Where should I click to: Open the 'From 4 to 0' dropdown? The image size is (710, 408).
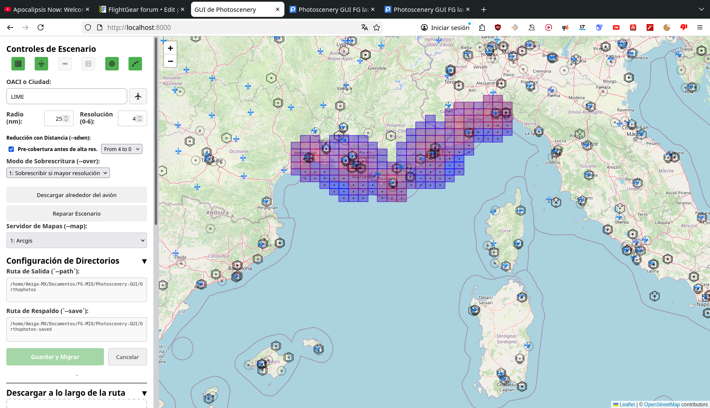pyautogui.click(x=122, y=149)
